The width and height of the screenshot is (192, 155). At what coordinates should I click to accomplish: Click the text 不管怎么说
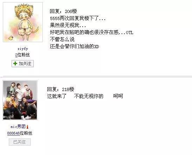pos(62,39)
